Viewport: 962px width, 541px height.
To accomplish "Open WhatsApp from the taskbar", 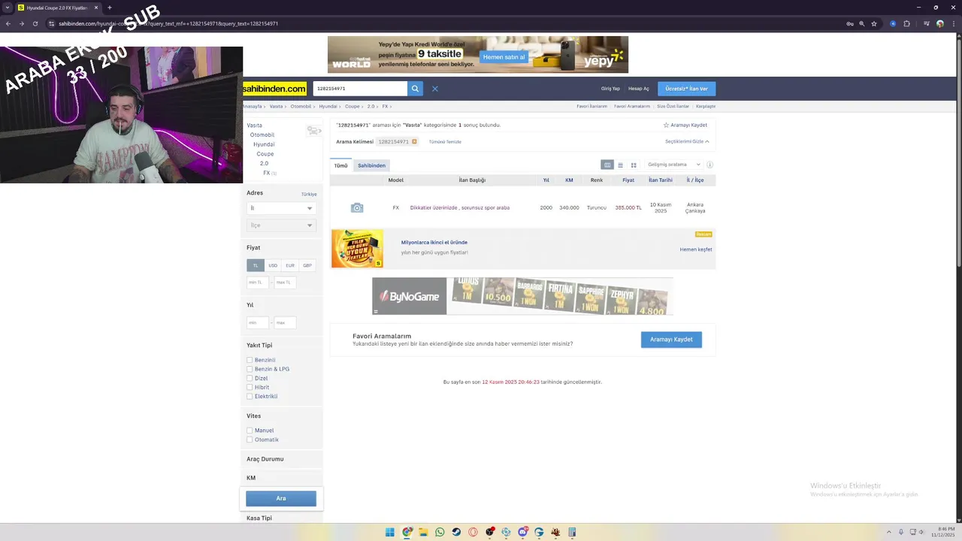I will point(440,532).
